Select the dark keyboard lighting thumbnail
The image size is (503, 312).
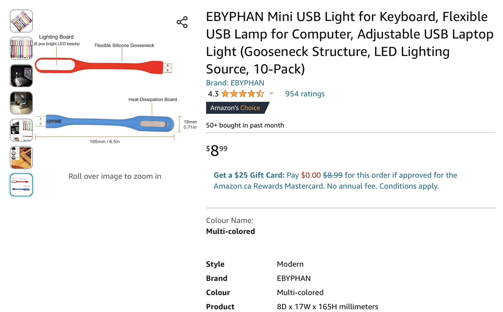(x=21, y=75)
